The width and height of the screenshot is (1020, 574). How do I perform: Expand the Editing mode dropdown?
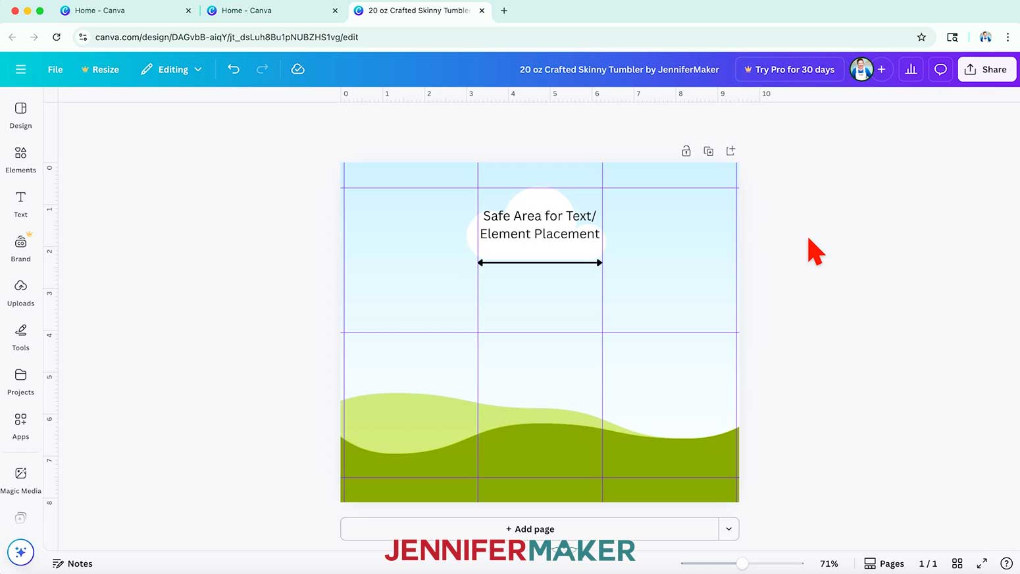pos(171,69)
